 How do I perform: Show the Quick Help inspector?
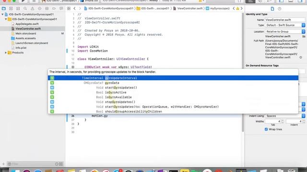pos(279,9)
